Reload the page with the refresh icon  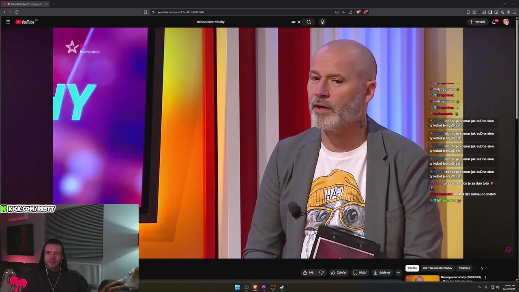pos(17,12)
